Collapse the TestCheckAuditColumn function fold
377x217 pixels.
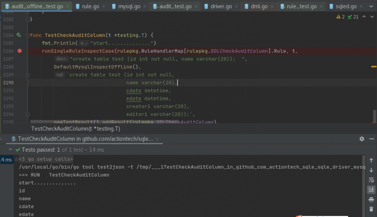[28, 35]
